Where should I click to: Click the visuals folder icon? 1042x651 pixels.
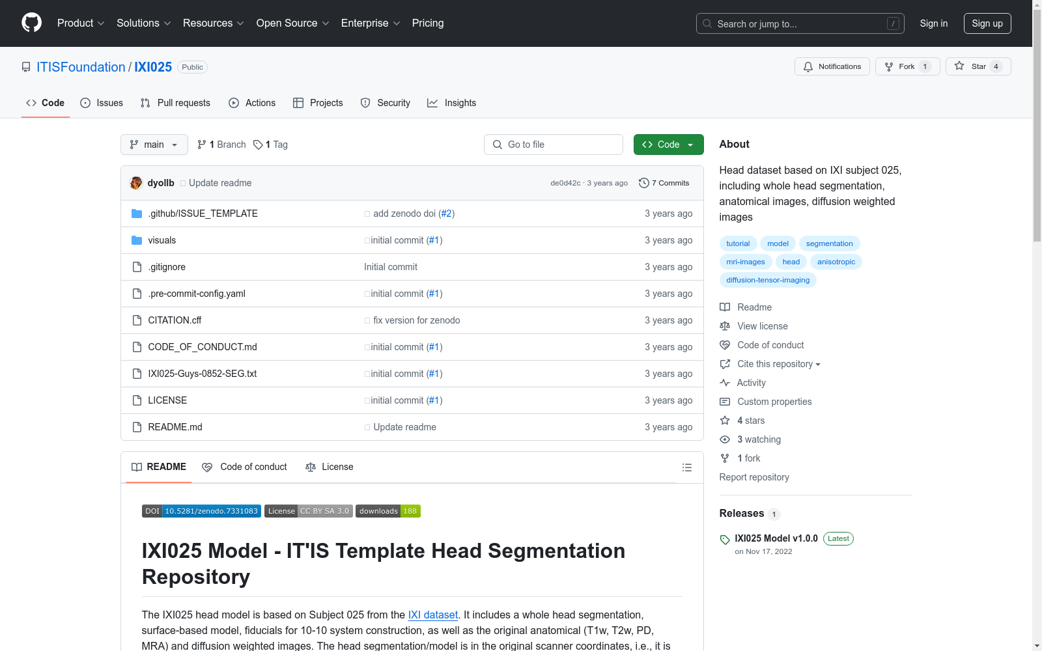137,240
